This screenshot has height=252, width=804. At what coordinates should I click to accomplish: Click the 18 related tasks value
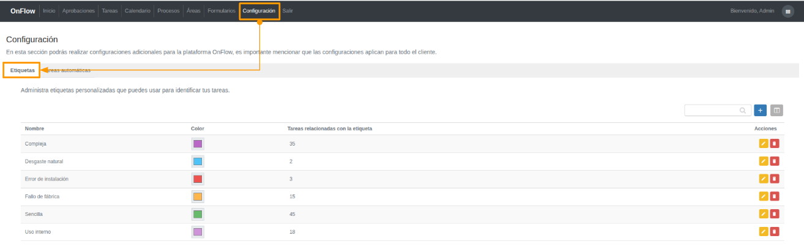point(292,232)
